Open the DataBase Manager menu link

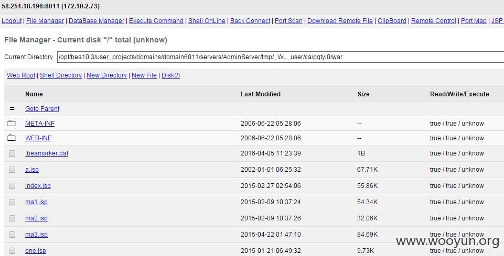(96, 21)
